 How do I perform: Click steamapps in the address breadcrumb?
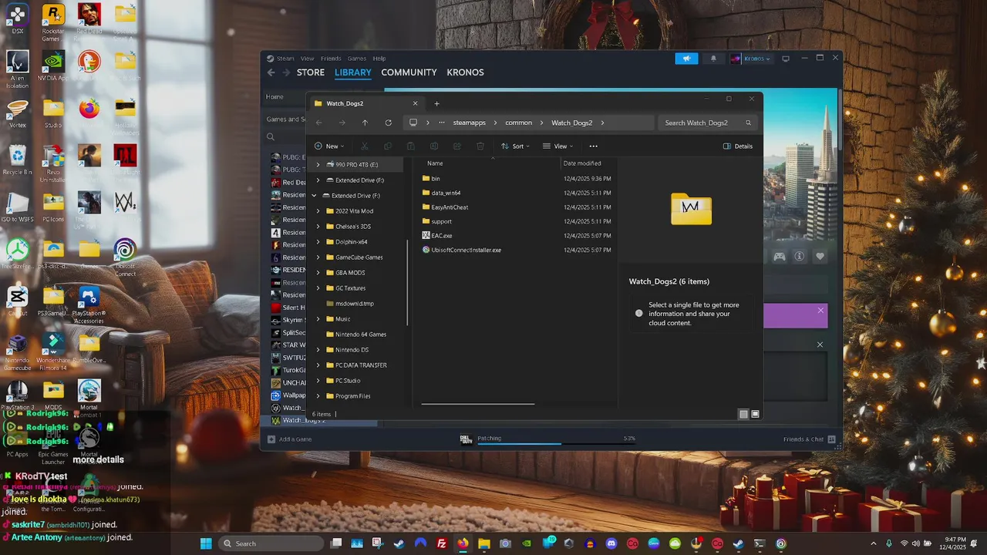pos(469,123)
